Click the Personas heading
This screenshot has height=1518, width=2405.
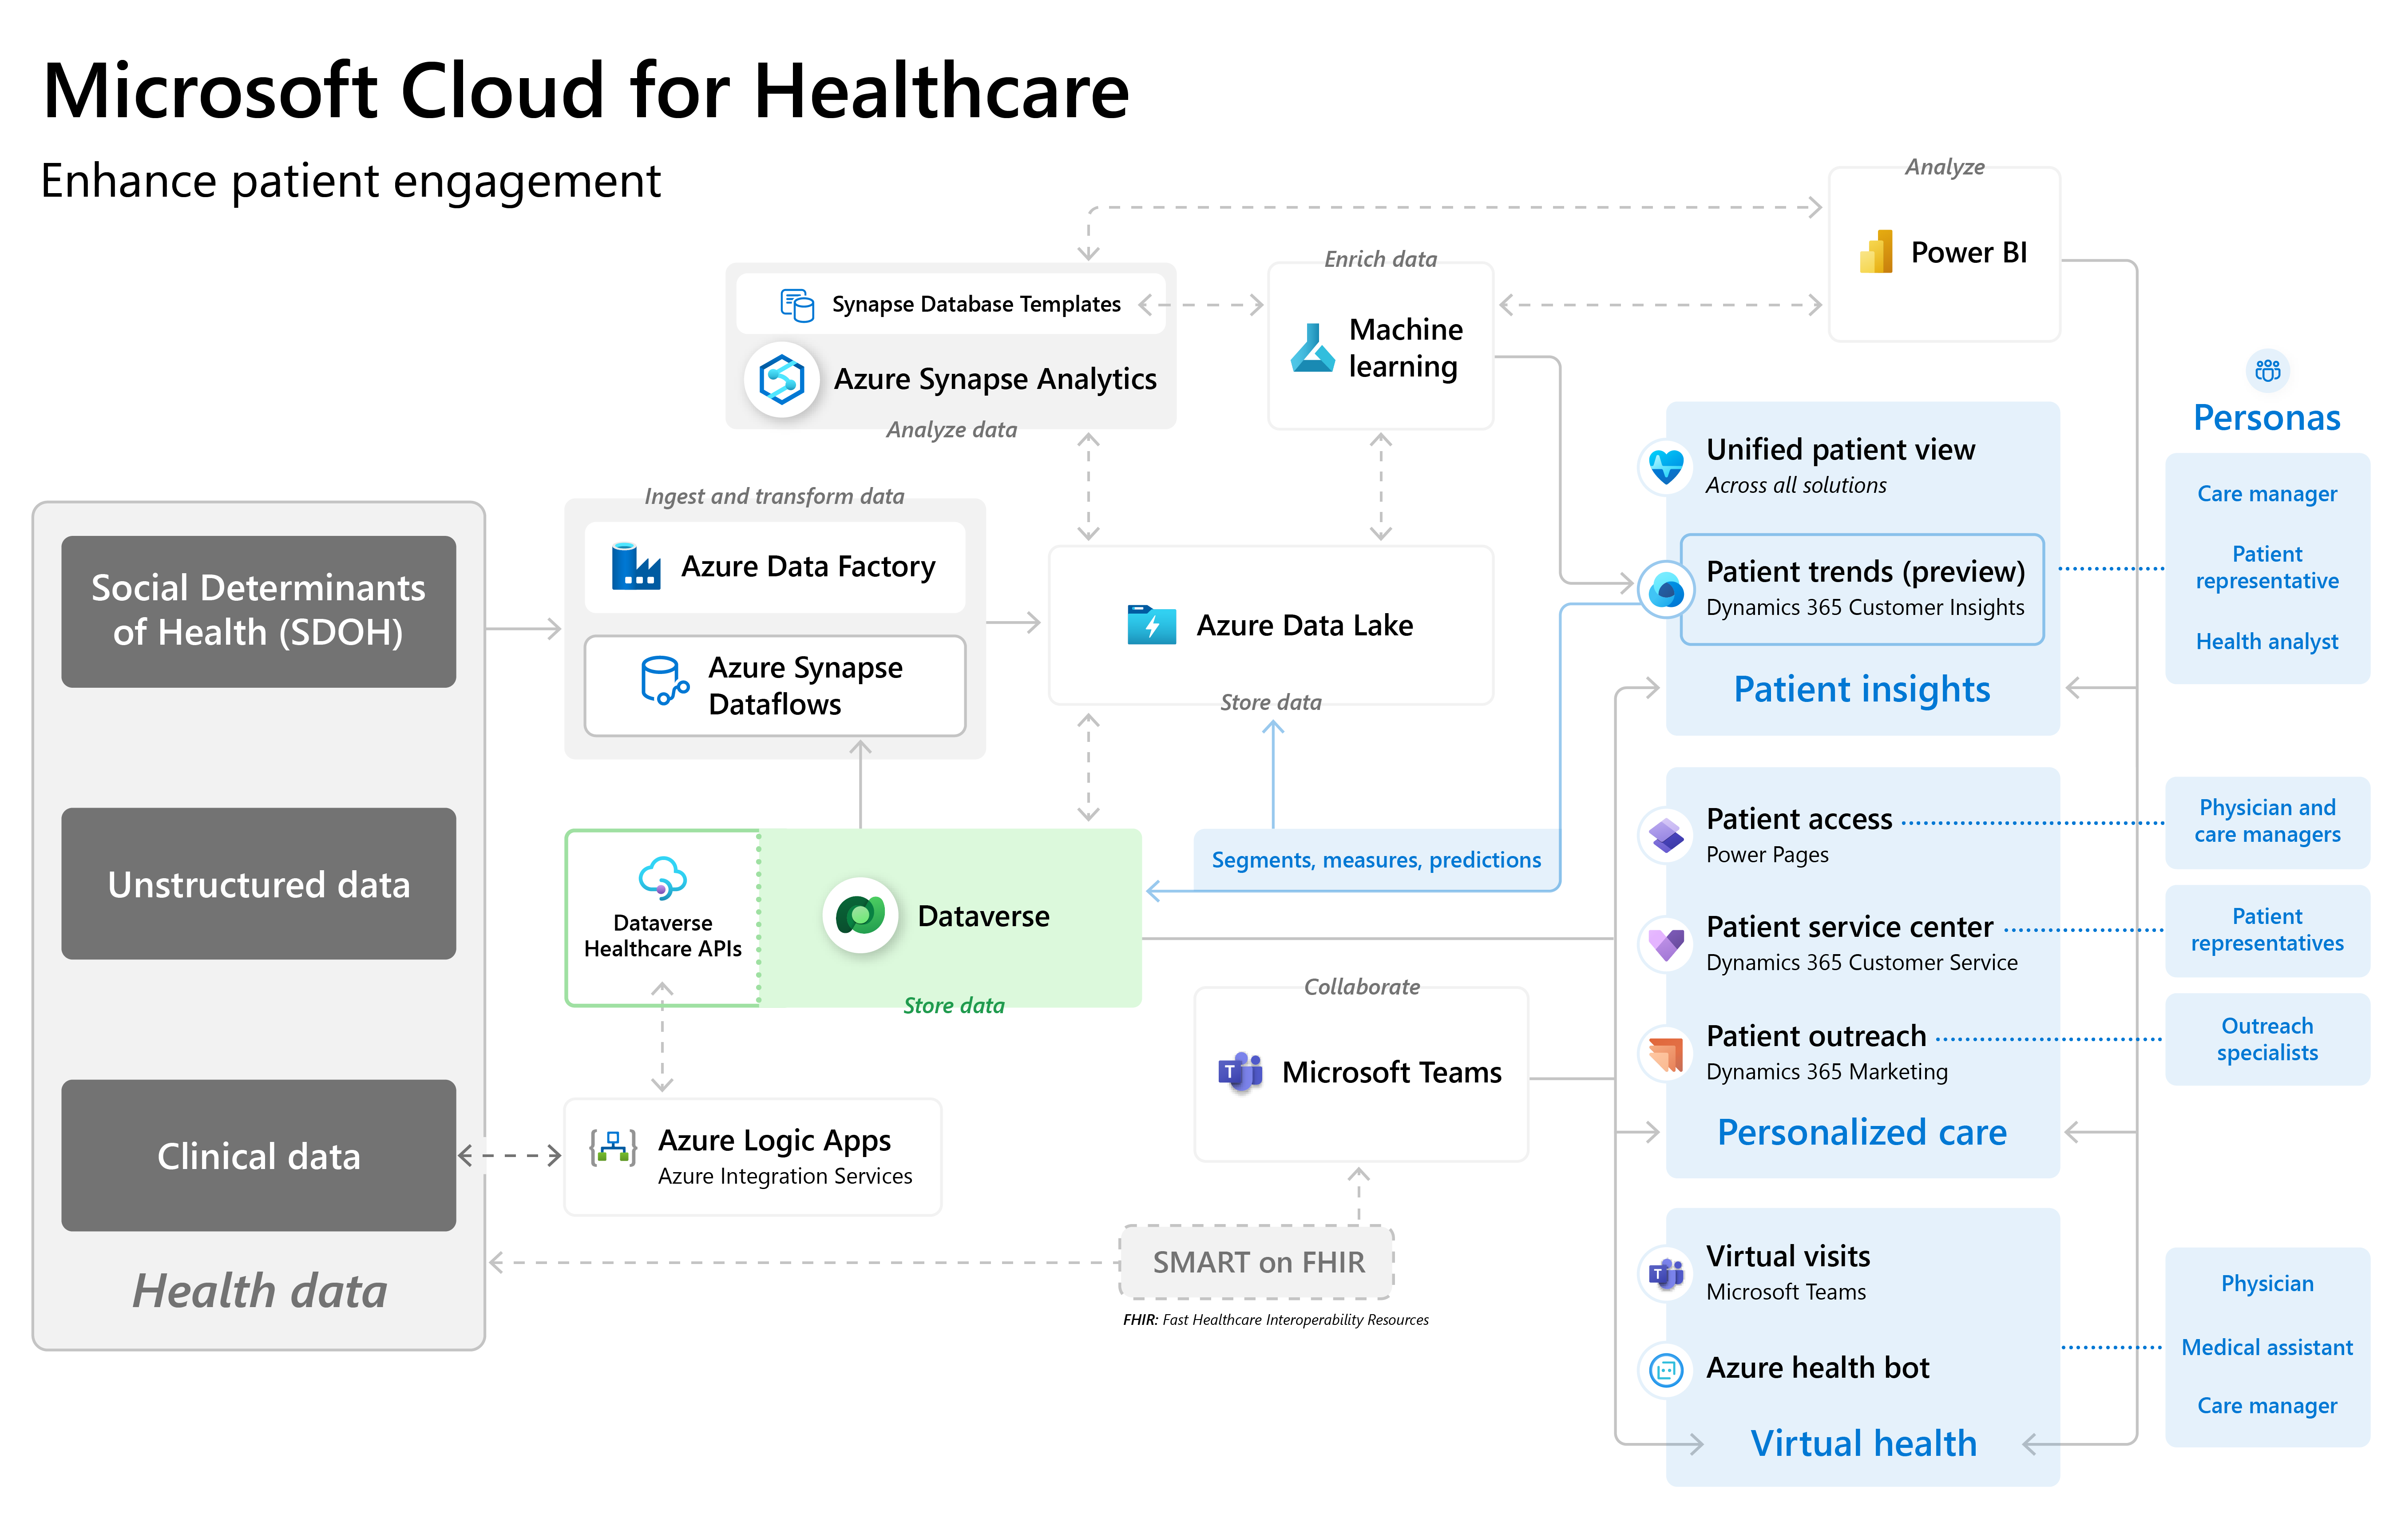(x=2267, y=417)
